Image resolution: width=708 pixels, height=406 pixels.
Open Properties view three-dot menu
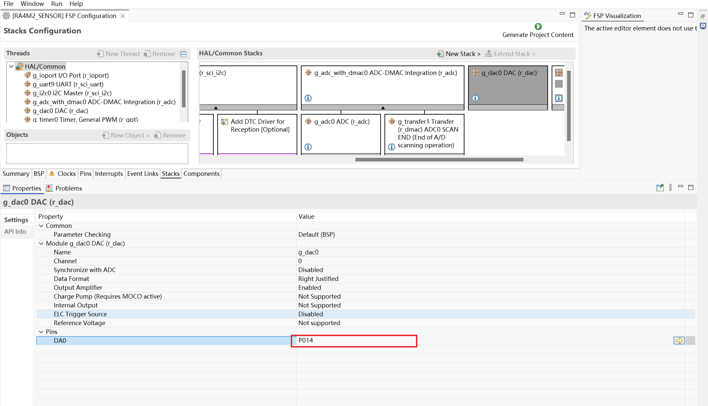click(x=670, y=188)
